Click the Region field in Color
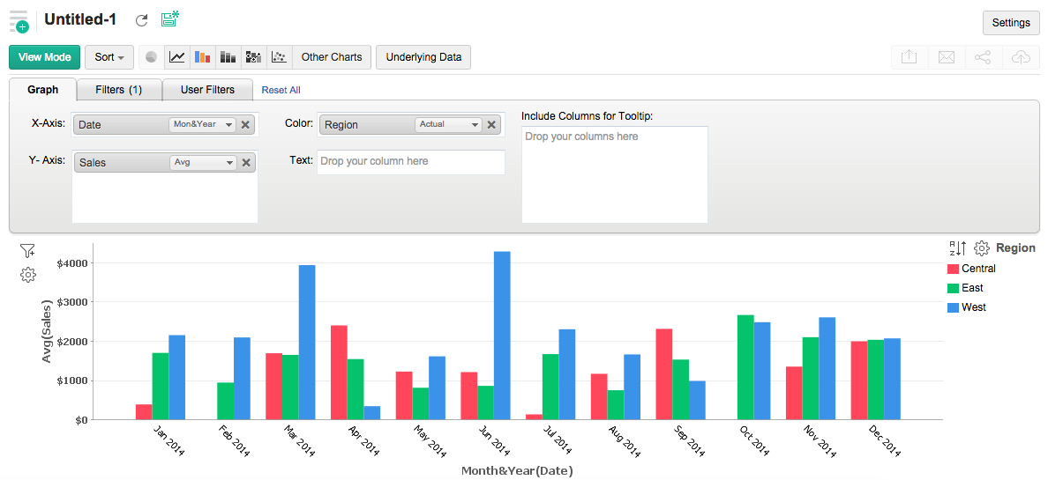Image resolution: width=1048 pixels, height=480 pixels. [x=409, y=124]
